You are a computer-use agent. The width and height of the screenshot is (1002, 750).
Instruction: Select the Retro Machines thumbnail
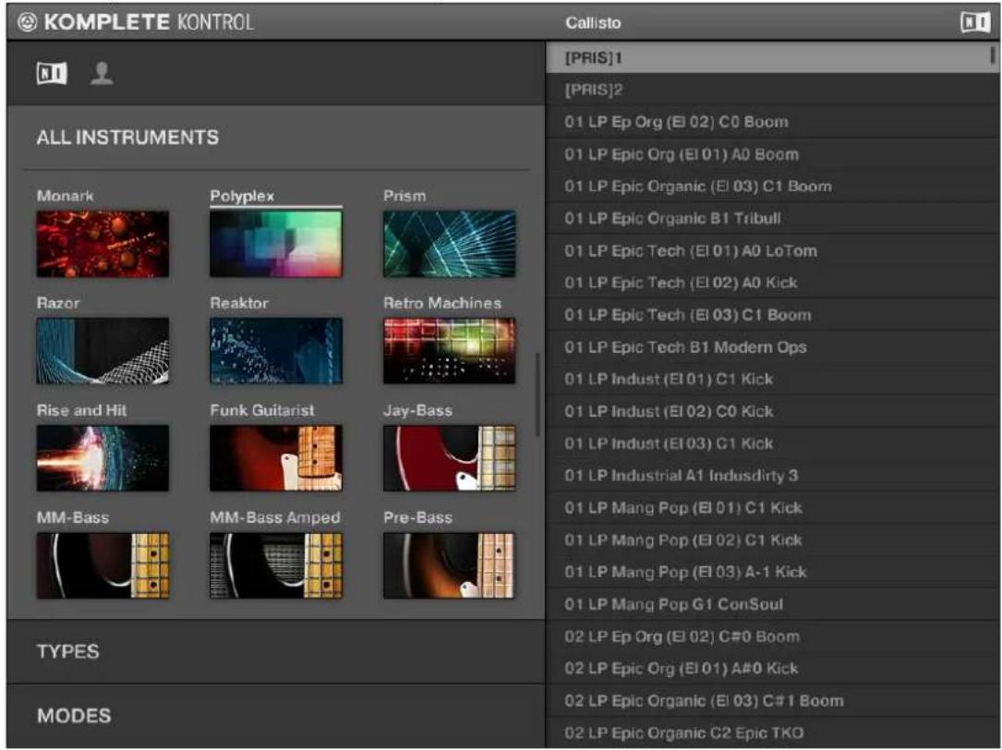(x=449, y=351)
